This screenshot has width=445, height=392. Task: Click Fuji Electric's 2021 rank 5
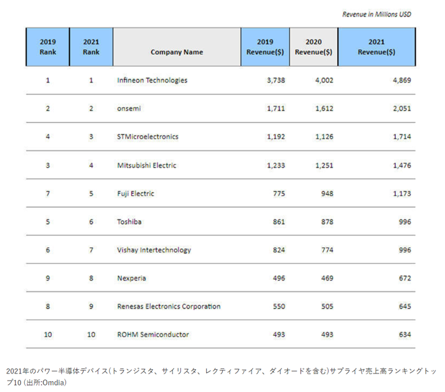91,194
